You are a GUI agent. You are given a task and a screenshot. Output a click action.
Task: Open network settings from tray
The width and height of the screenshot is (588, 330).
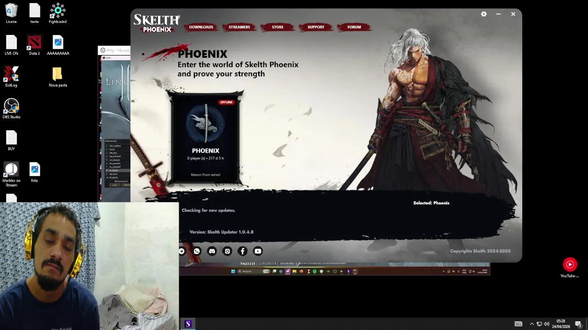tap(539, 324)
